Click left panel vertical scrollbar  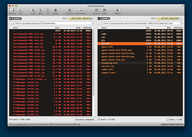click(x=93, y=63)
